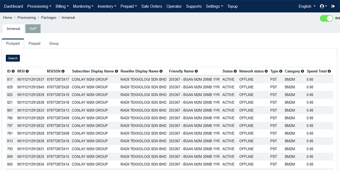Screen dimensions: 340x170
Task: Expand the Provisioning dropdown menu
Action: pyautogui.click(x=39, y=6)
